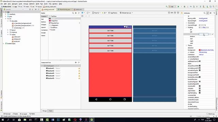Open API level 28 dropdown
Viewport: 218px width, 122px height.
(x=104, y=13)
